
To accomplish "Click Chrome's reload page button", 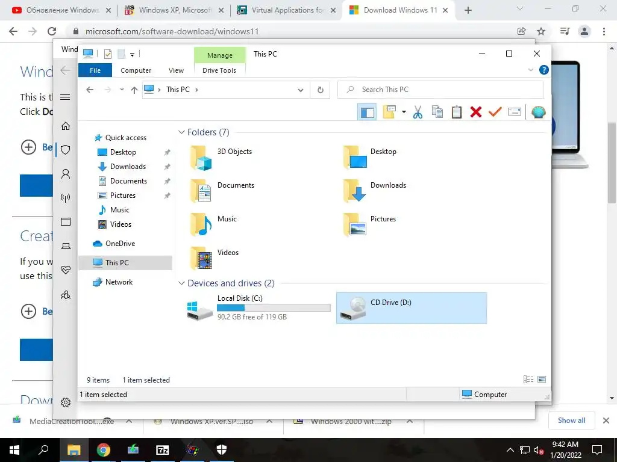I will click(52, 31).
